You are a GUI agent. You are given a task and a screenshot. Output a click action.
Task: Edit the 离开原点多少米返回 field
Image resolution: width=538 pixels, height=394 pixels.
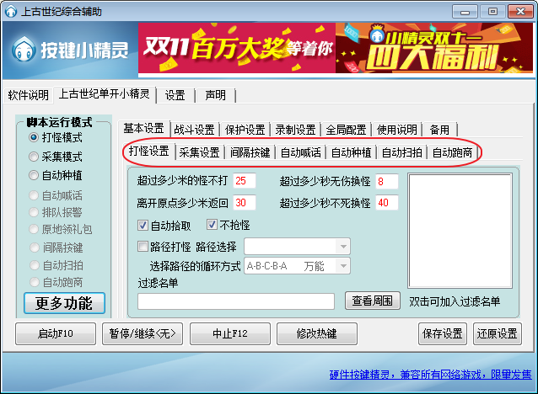coord(245,203)
